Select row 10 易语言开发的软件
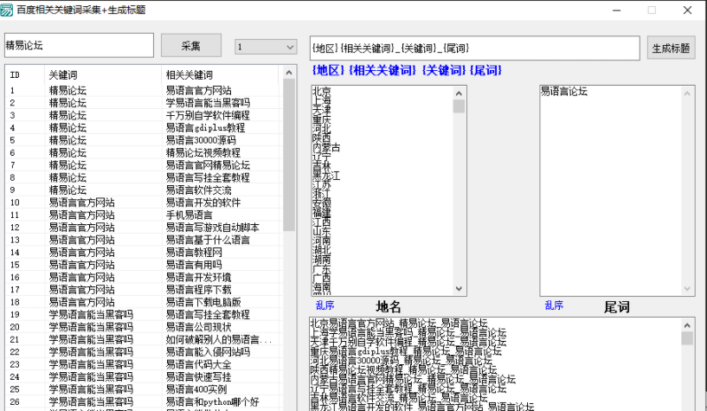Viewport: 707px width, 411px height. pos(145,202)
